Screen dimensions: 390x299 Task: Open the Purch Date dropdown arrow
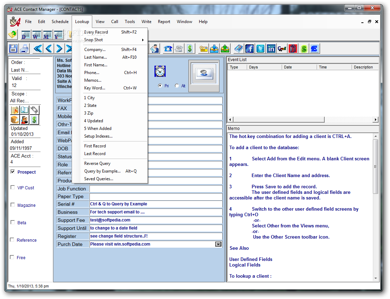pos(218,244)
